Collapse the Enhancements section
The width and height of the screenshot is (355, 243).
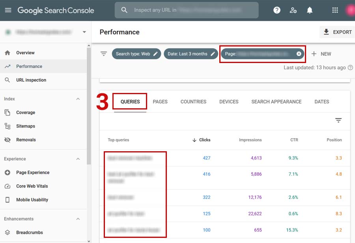click(x=78, y=219)
